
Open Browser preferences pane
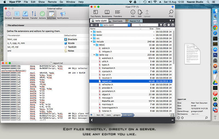pyautogui.click(x=17, y=15)
